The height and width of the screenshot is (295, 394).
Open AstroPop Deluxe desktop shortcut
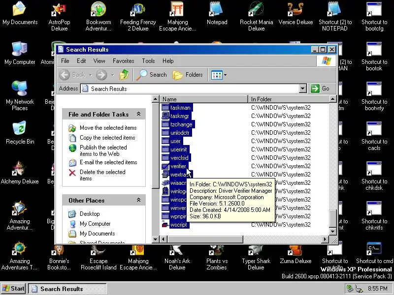point(59,17)
